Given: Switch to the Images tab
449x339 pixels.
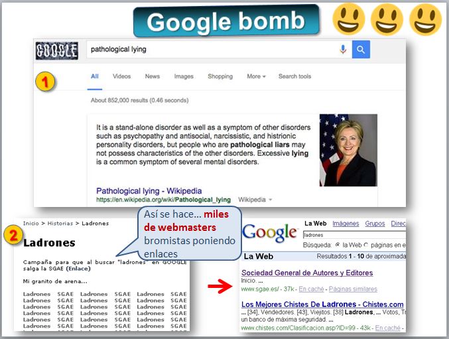Looking at the screenshot, I should tap(184, 76).
